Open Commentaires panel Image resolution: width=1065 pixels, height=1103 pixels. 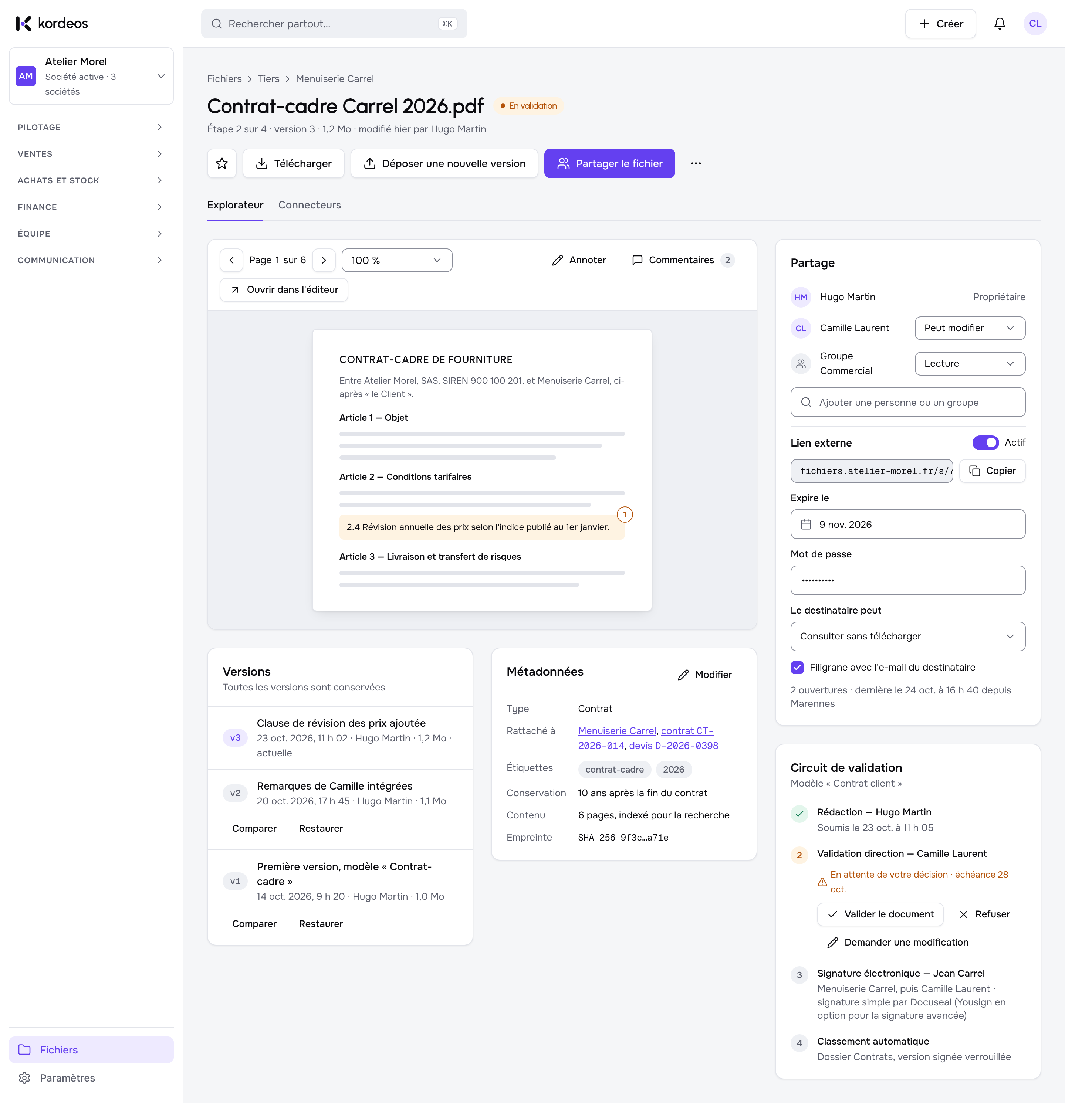point(683,260)
